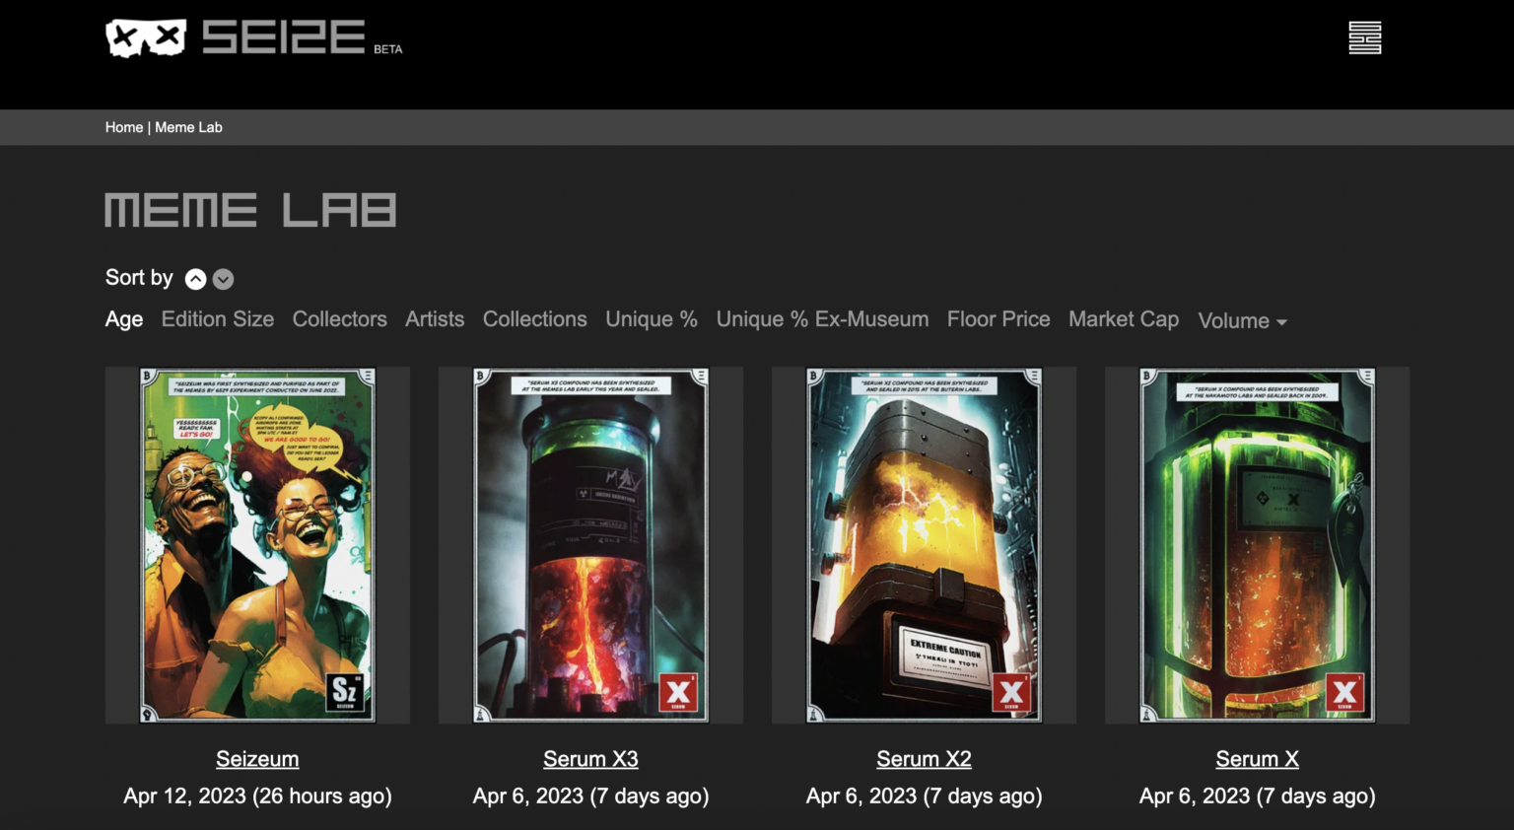
Task: Sort by Floor Price
Action: point(998,319)
